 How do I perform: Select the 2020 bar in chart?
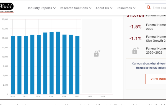[77, 65]
